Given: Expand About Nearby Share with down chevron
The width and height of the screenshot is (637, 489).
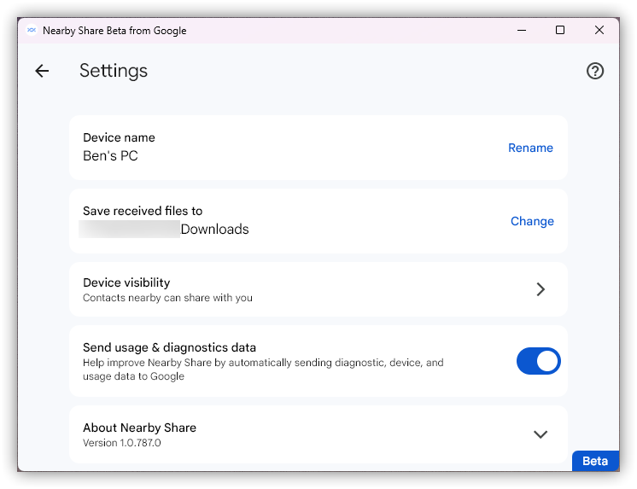Looking at the screenshot, I should click(541, 434).
